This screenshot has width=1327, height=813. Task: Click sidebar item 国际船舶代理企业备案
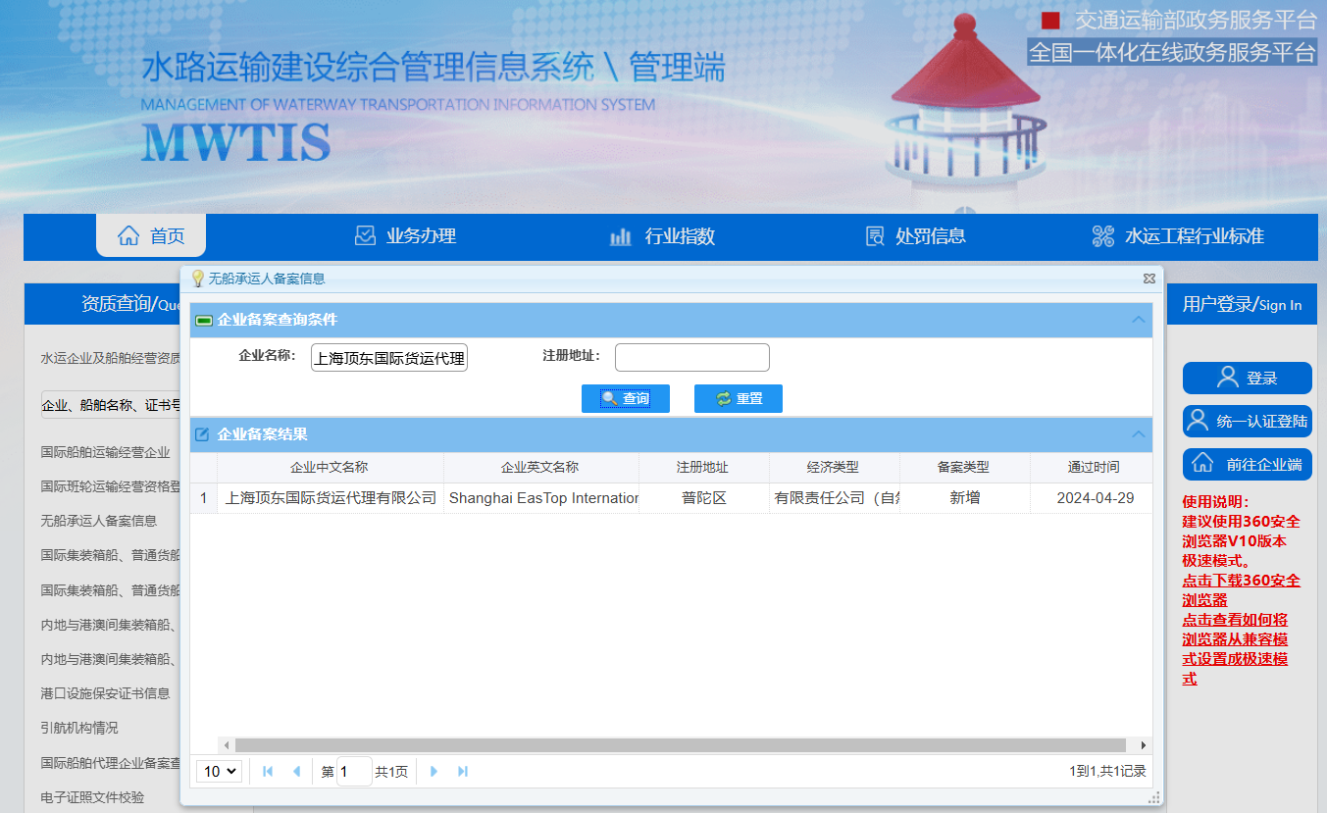(111, 762)
